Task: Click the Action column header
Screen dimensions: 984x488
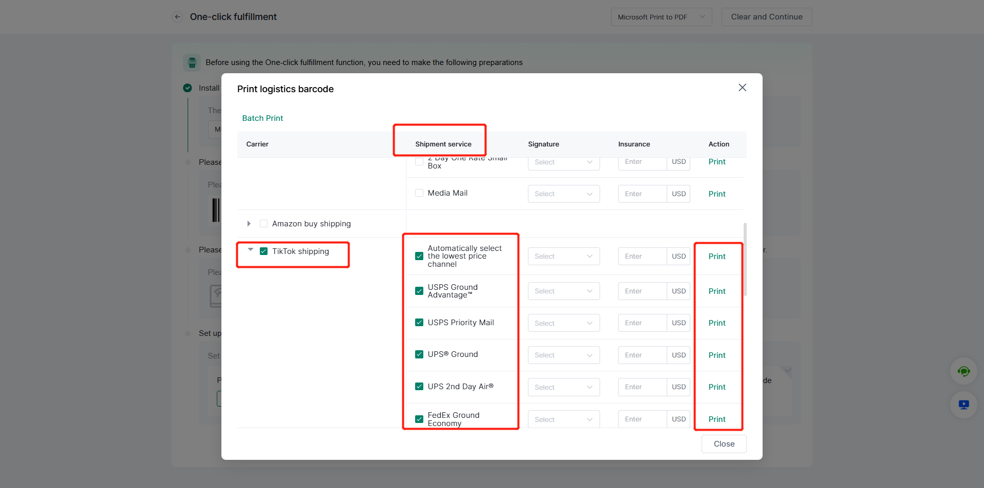Action: click(719, 144)
